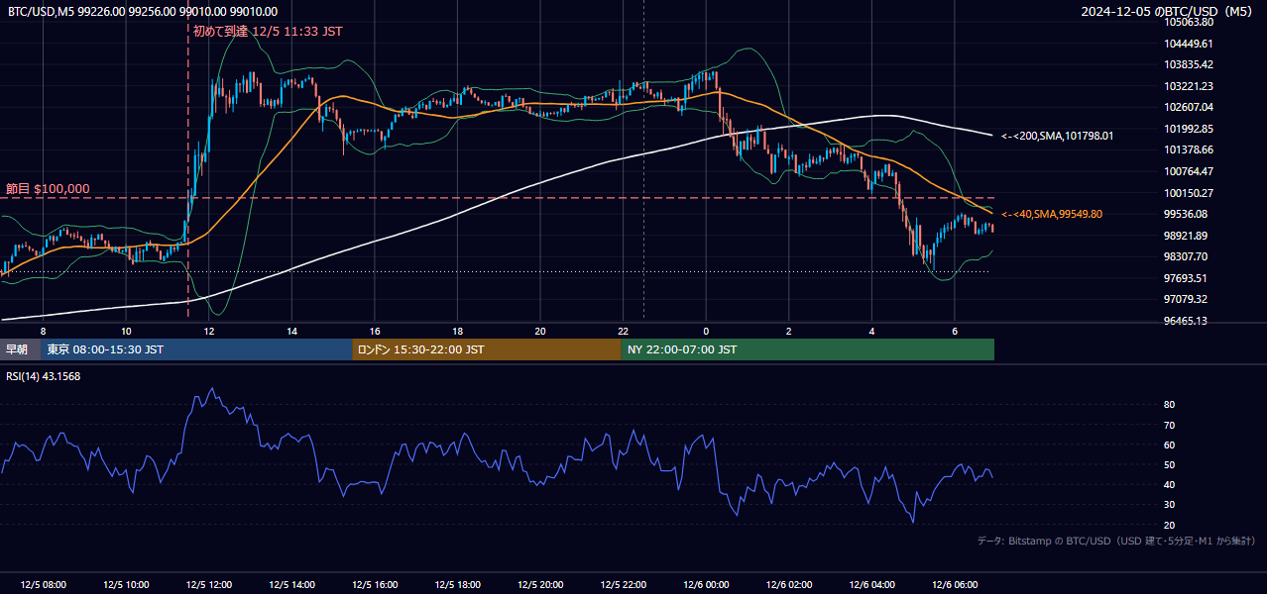This screenshot has width=1267, height=594.
Task: Click the ロンドン 15:30-22:00 JST session bar
Action: click(x=486, y=349)
